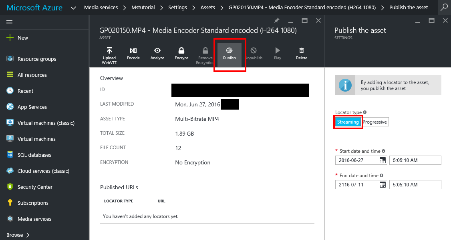Open Cloud services (classic) icon
Screen dimensions: 451x240
coord(10,171)
